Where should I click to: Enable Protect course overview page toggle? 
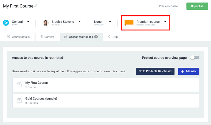coord(195,58)
